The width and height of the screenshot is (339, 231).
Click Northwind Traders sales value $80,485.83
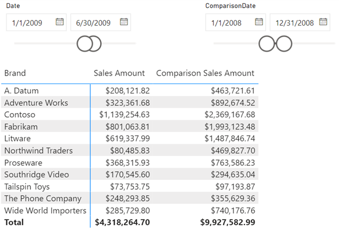[x=130, y=151]
